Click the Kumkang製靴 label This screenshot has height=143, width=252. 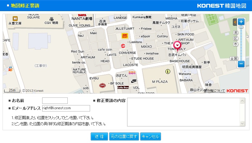coord(142,17)
